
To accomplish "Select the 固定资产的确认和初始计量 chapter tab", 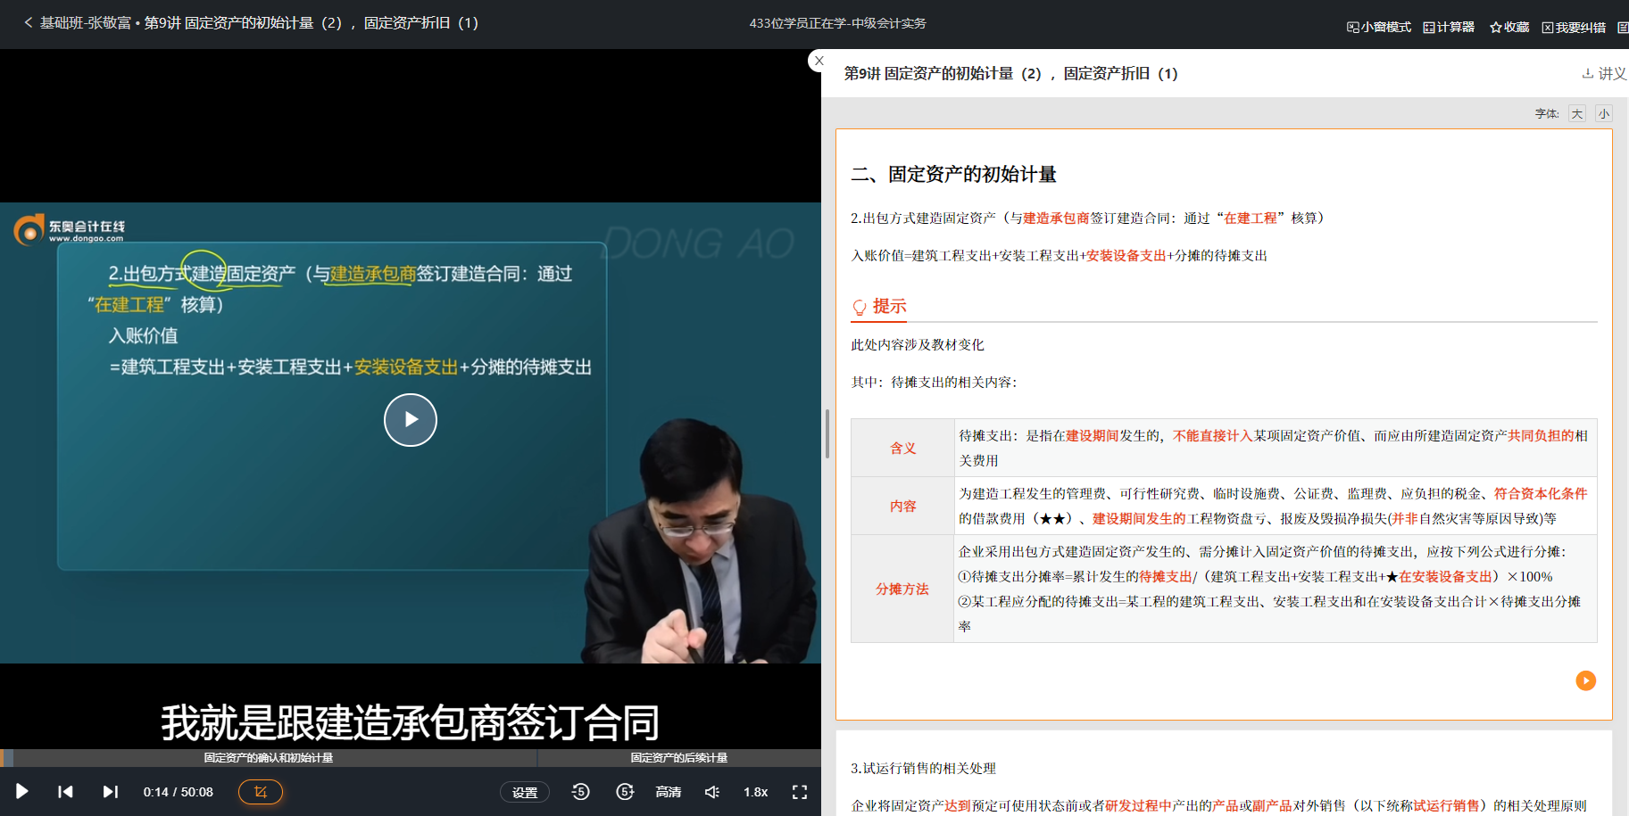I will coord(268,757).
